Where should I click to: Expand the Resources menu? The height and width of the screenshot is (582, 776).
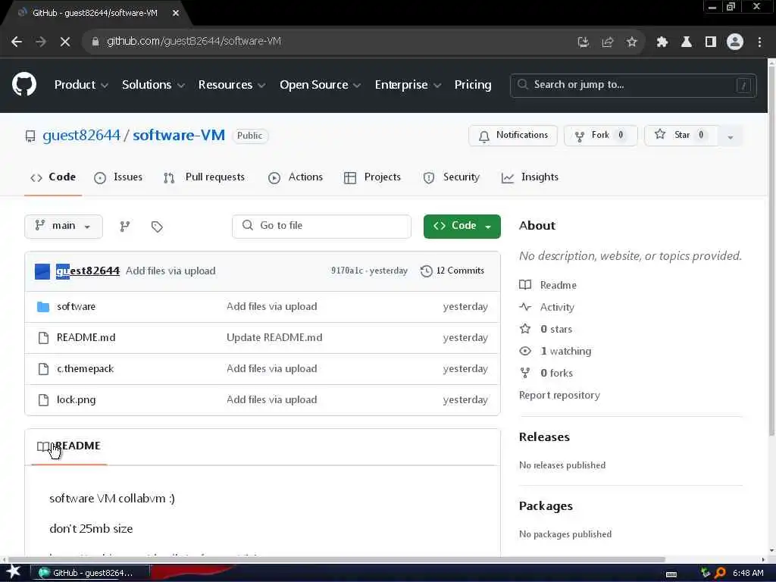coord(232,85)
